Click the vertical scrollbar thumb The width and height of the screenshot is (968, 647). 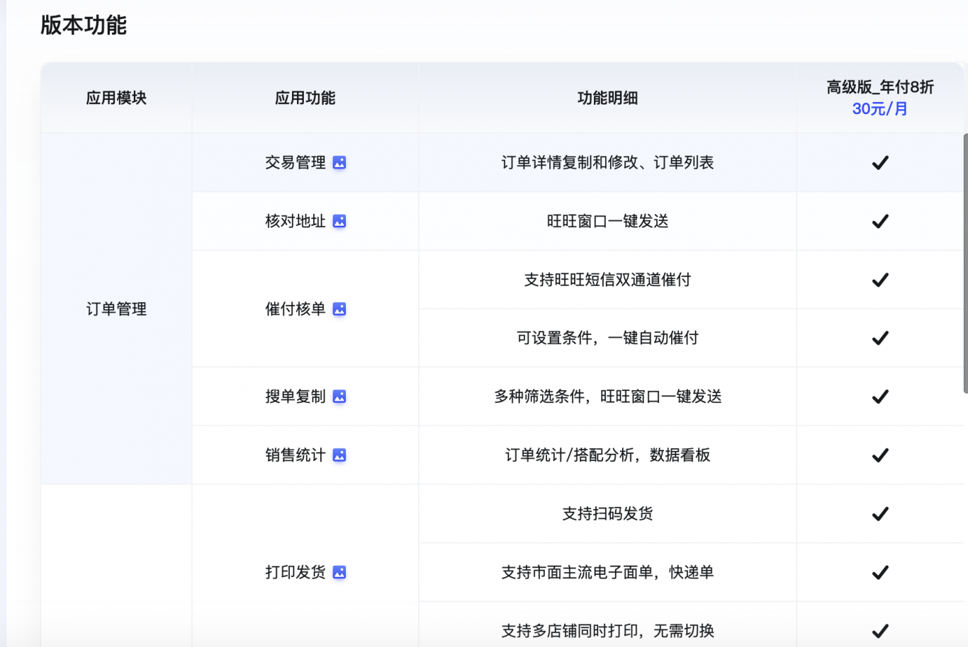point(965,263)
